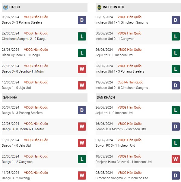
Task: Open Ulsan Hyundai 1 - 0 Daegu match row
Action: [x=45, y=53]
